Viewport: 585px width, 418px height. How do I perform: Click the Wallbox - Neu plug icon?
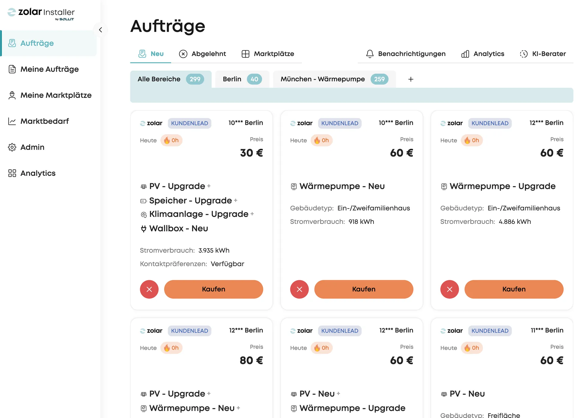click(144, 229)
